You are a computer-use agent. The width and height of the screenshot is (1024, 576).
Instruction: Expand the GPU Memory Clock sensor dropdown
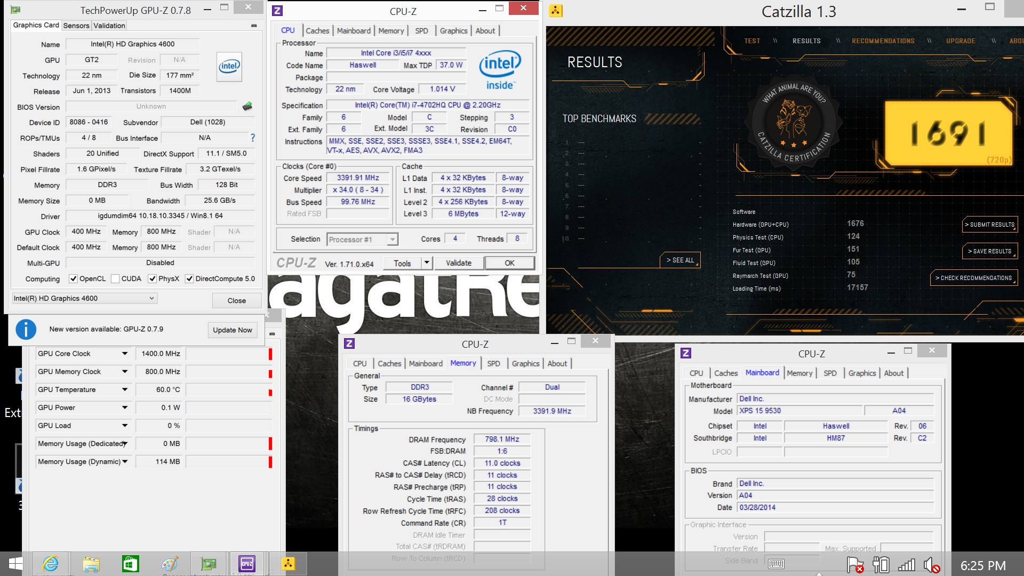pos(125,372)
